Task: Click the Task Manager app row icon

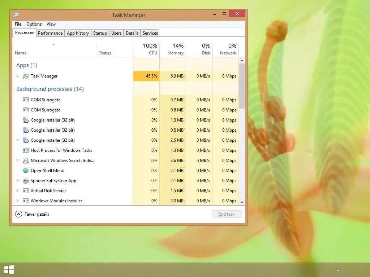Action: [26, 76]
